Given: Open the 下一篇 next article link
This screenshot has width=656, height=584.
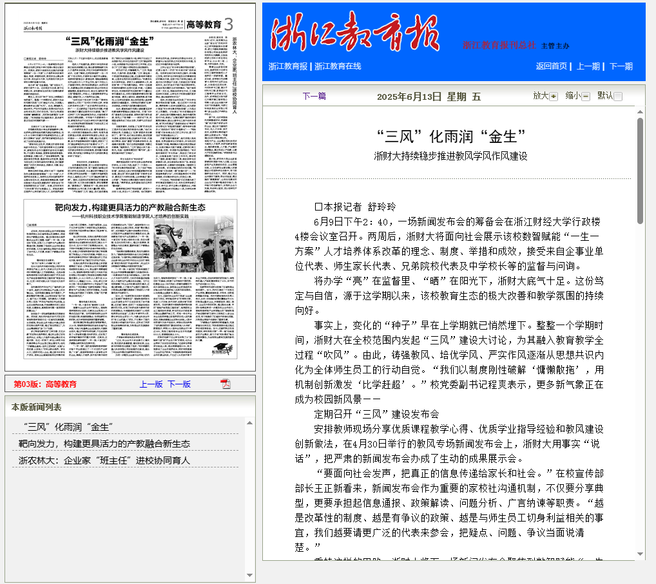Looking at the screenshot, I should (x=314, y=96).
